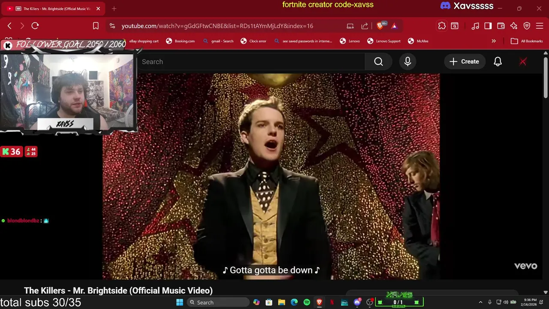This screenshot has width=549, height=309.
Task: Open site settings icon beside the URL
Action: click(112, 26)
